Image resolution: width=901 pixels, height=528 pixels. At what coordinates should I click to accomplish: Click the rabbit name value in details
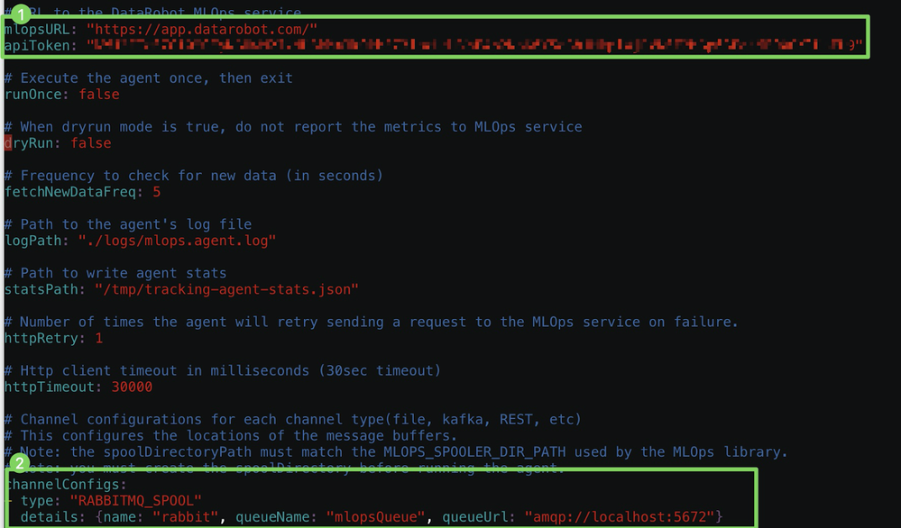pyautogui.click(x=185, y=516)
